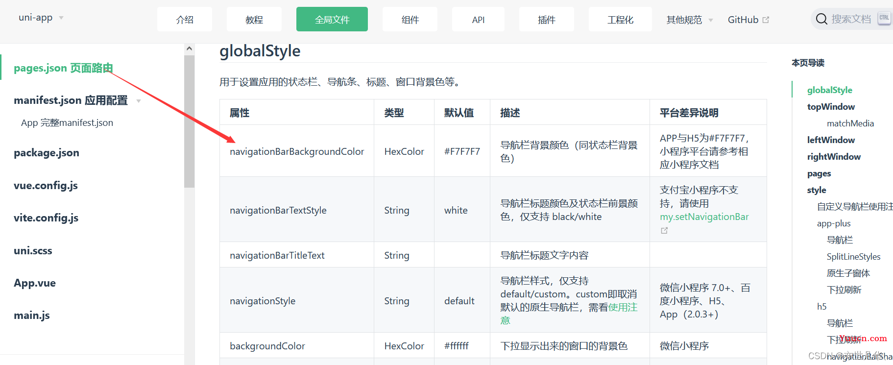Jump to 下拉刷新 under app-plus outline
This screenshot has width=893, height=365.
pyautogui.click(x=844, y=290)
